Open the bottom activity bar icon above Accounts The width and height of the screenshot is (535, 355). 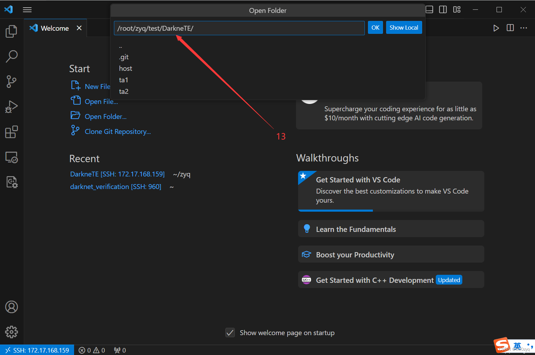coord(12,182)
